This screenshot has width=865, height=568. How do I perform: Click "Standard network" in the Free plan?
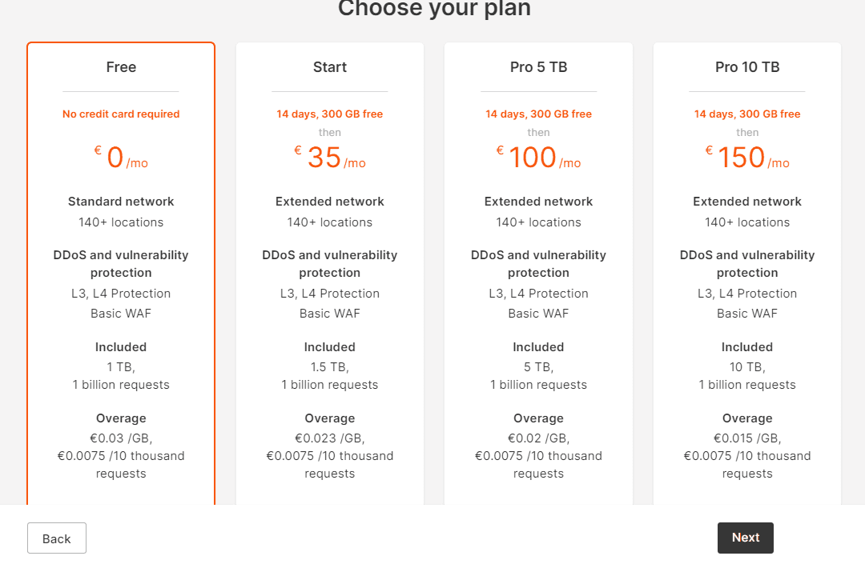(x=121, y=202)
